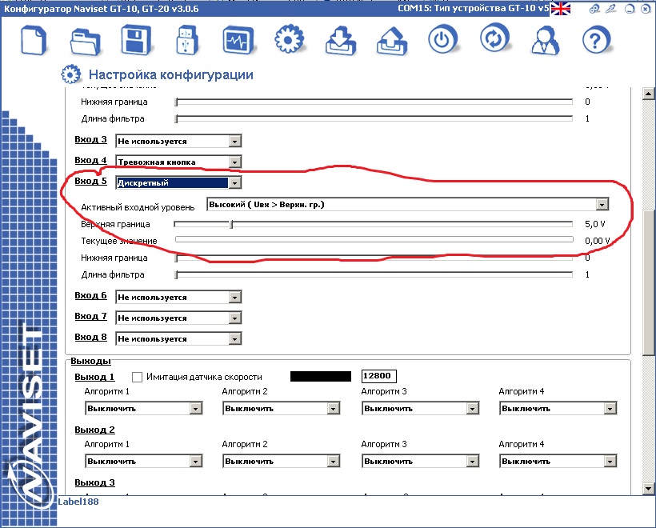Open the diagnostics monitor graph icon
Screen dimensions: 656x528
(237, 40)
